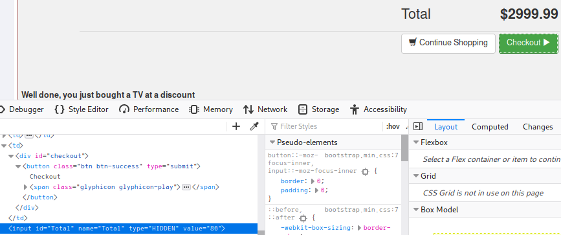Switch to the Computed tab
This screenshot has width=561, height=235.
pyautogui.click(x=490, y=127)
